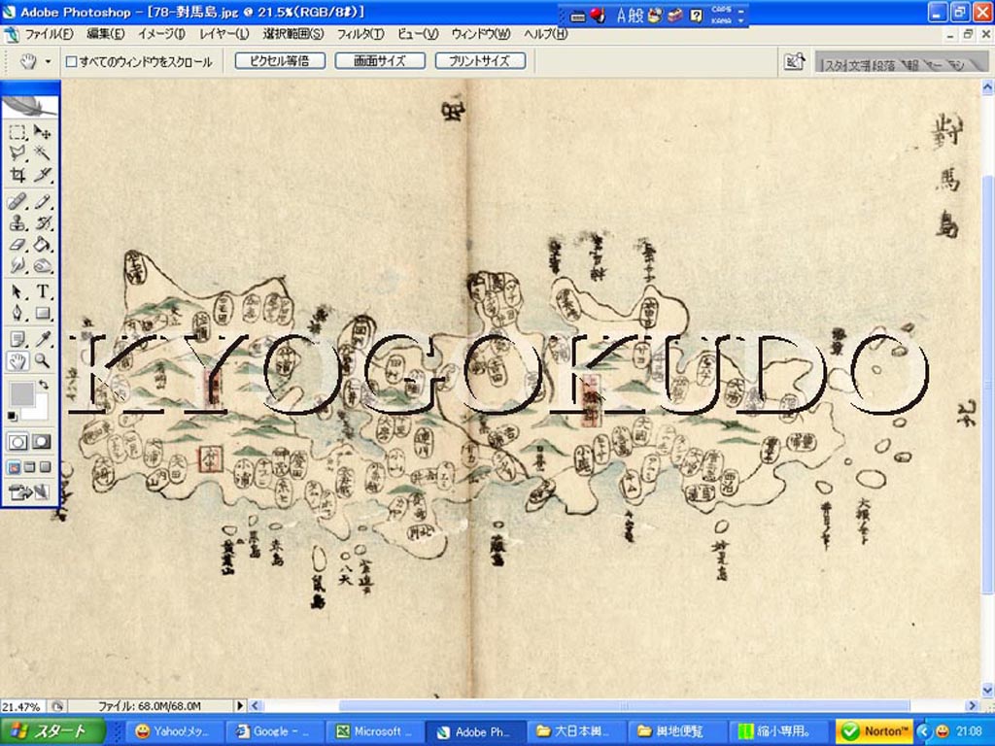This screenshot has width=995, height=746.
Task: Click the ピクセル等倍 button
Action: pyautogui.click(x=280, y=61)
